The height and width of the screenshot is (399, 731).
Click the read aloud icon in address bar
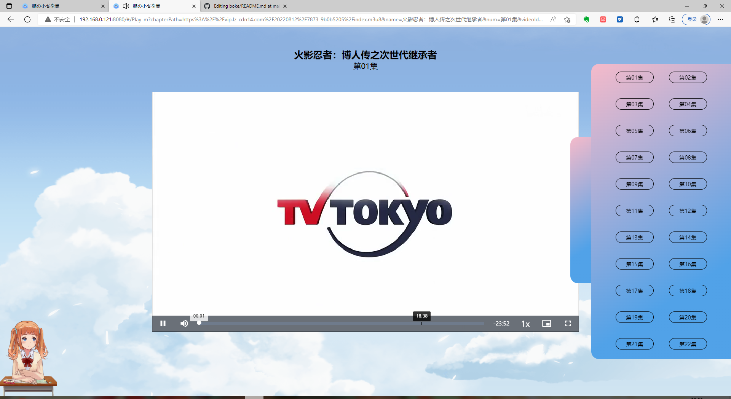click(553, 19)
